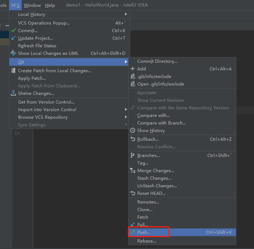254x249 pixels.
Task: Select Fetch
Action: coord(182,217)
